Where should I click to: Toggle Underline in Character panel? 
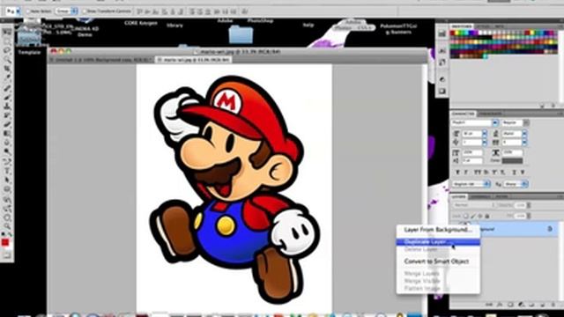(514, 173)
